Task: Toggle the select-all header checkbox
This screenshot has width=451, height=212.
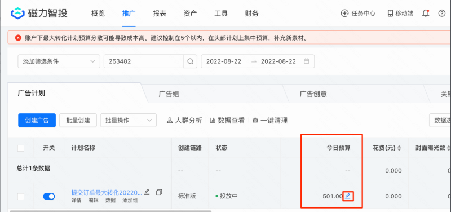Action: coord(21,148)
